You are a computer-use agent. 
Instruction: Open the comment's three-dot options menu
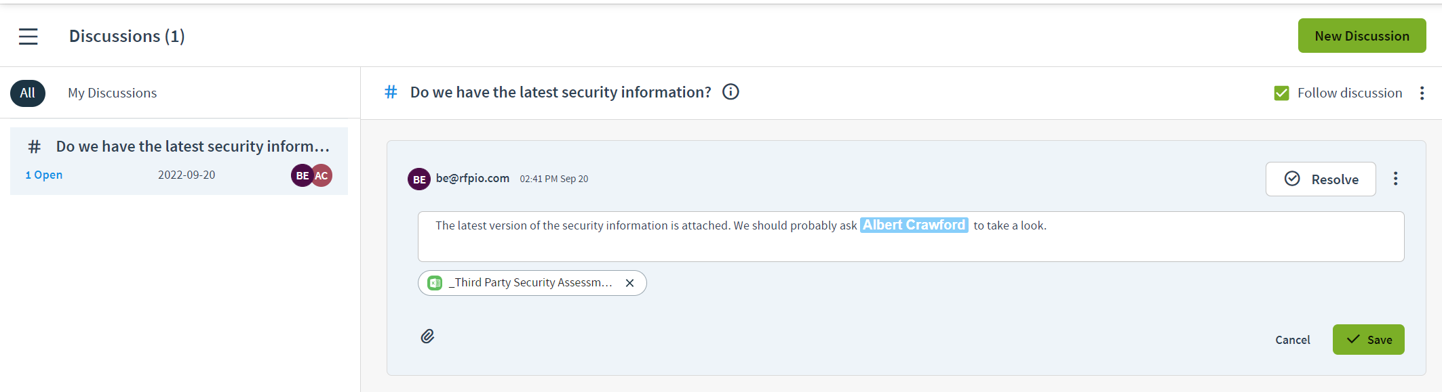click(1395, 179)
